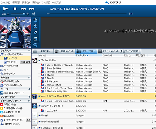Collapse the wimp ft.Lil'Fang album group
156x129 pixels.
(40, 96)
